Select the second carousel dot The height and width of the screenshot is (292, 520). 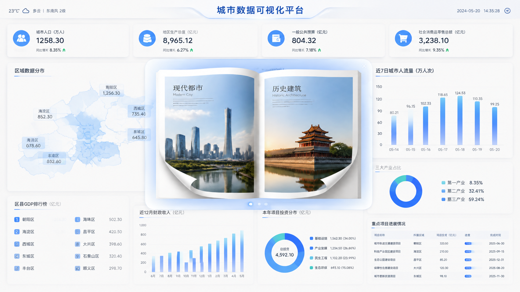(x=259, y=204)
